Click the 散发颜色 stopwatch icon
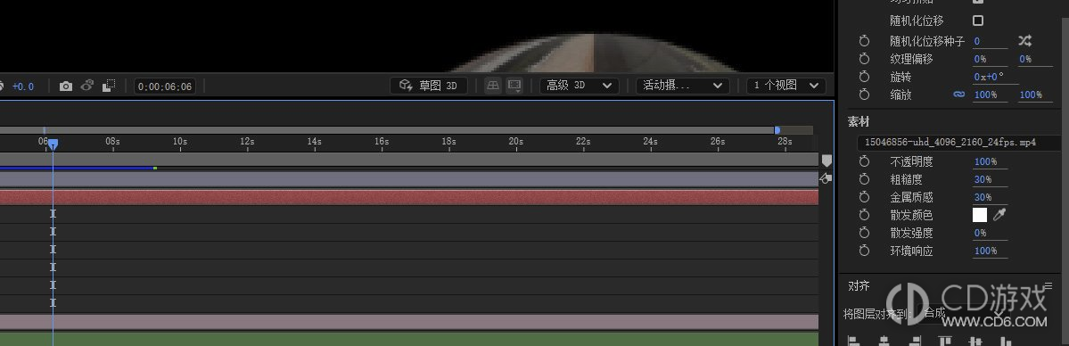The width and height of the screenshot is (1069, 346). [865, 214]
